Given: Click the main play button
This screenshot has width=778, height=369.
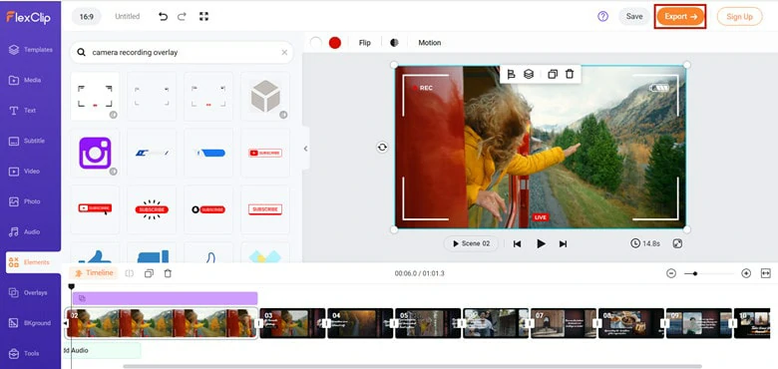Looking at the screenshot, I should (541, 243).
